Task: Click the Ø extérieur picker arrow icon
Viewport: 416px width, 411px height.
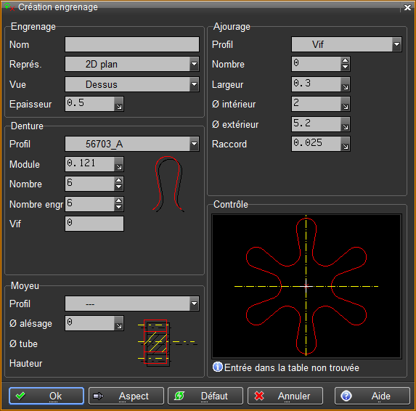Action: click(x=345, y=124)
